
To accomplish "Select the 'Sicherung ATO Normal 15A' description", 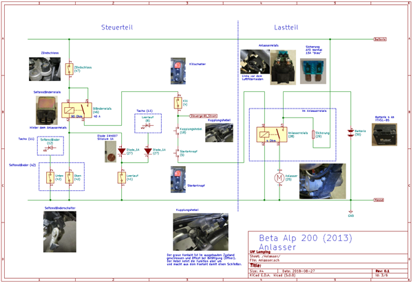I will pos(314,50).
